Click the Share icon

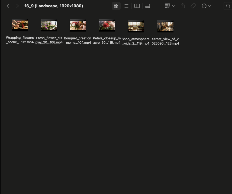(183, 6)
